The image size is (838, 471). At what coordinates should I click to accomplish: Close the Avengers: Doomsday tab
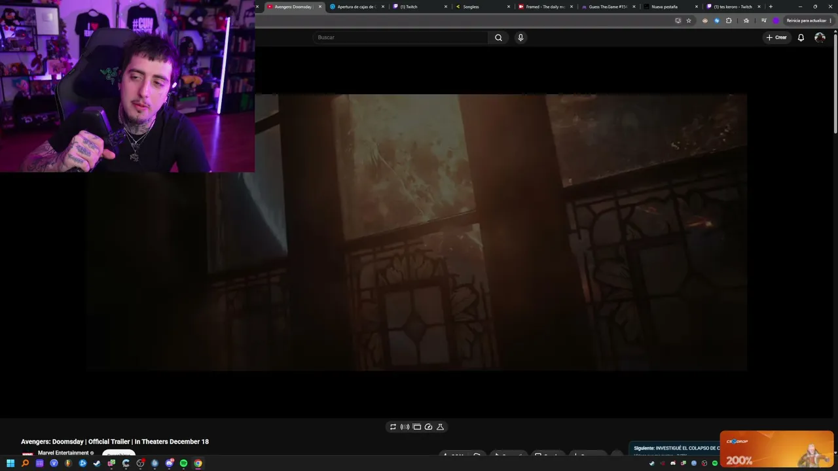pos(320,7)
